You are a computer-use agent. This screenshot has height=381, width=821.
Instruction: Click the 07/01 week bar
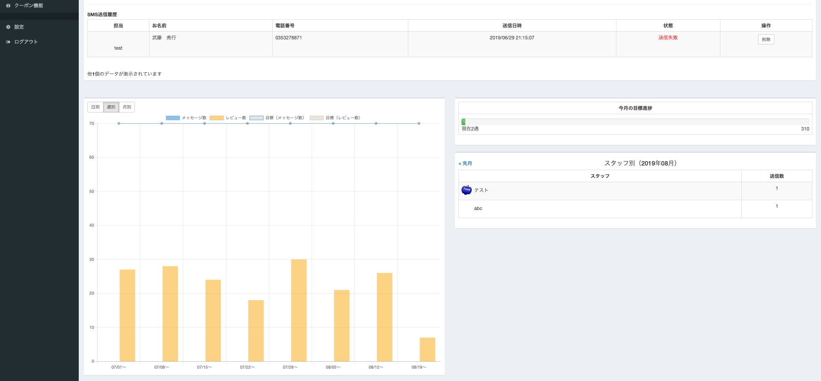[x=127, y=316]
